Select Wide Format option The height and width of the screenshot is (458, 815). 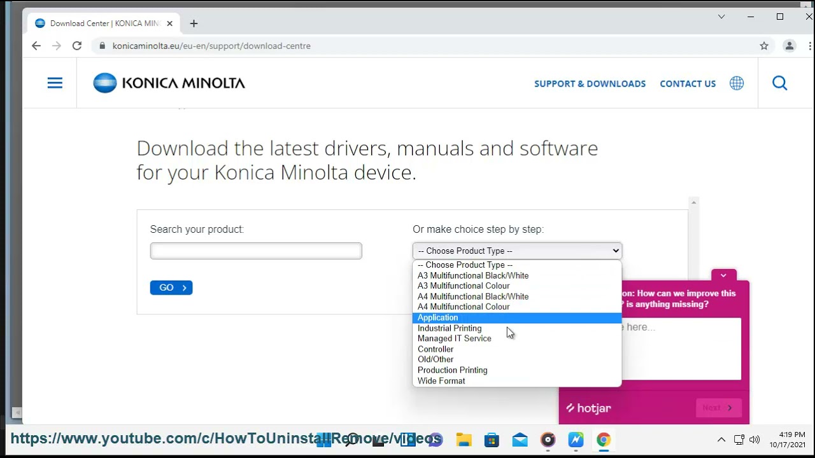coord(517,381)
